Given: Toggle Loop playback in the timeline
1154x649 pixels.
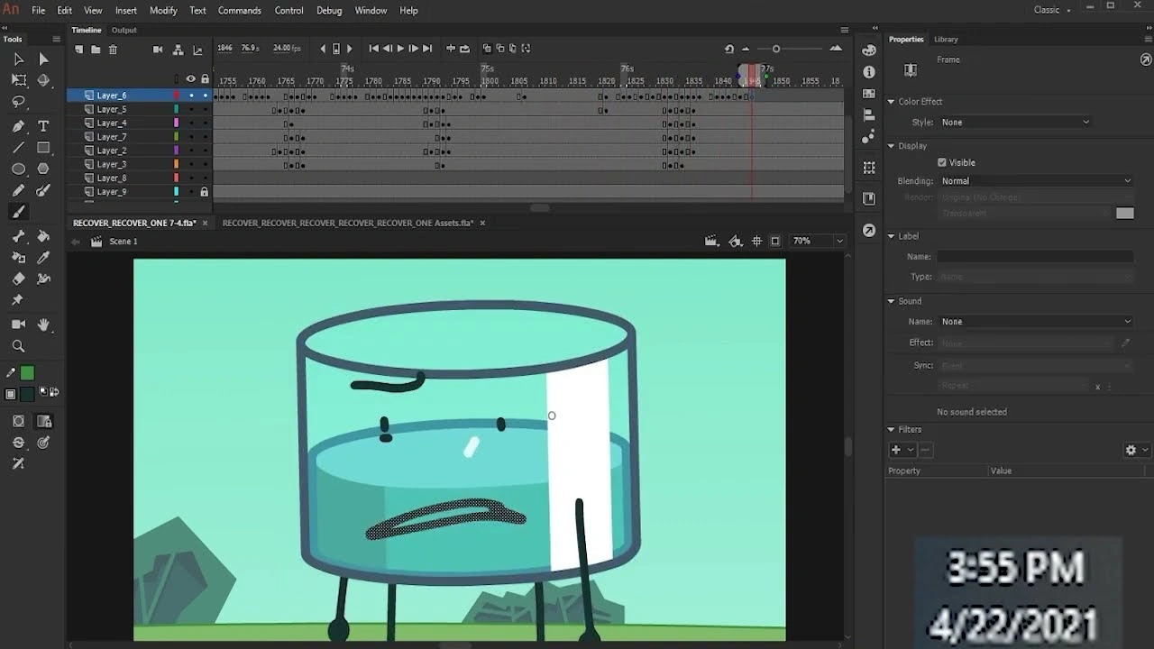Looking at the screenshot, I should [x=464, y=49].
